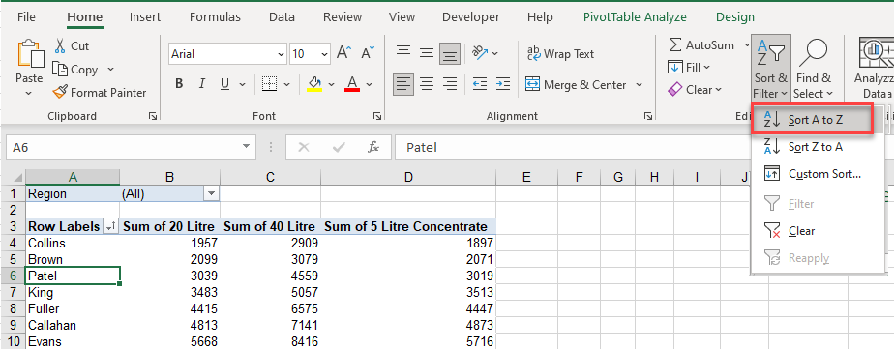The height and width of the screenshot is (349, 894).
Task: Turn on Wrap Text
Action: [560, 53]
